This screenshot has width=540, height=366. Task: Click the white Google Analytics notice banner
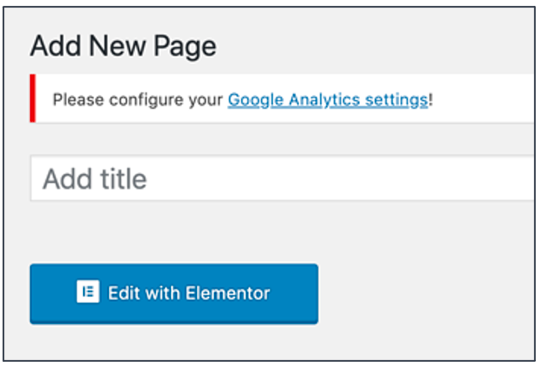(283, 98)
